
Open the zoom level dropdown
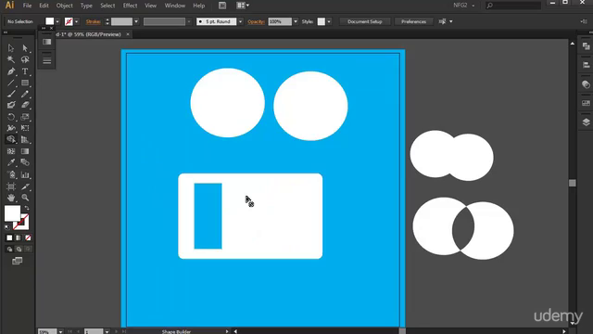tap(60, 332)
